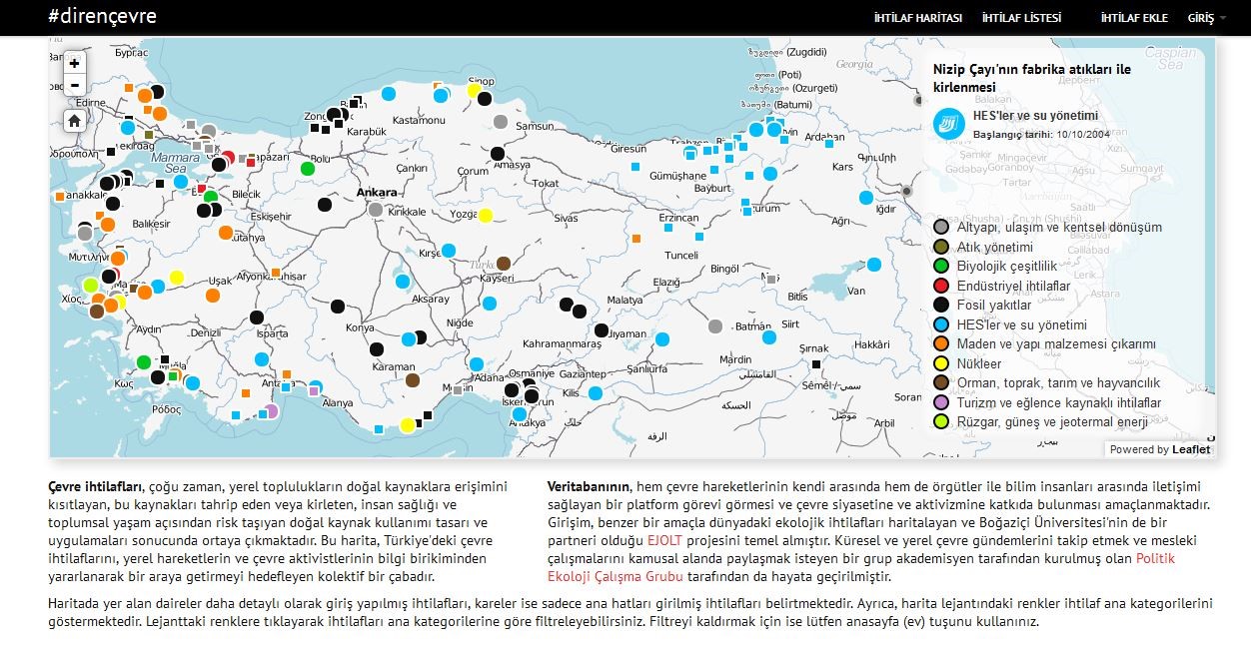Filter by Orman, toprak, tarım ve hayvancılık

tap(1058, 383)
